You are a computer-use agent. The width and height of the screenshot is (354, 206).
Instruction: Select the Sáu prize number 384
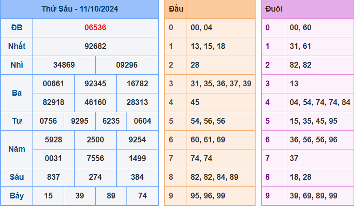(137, 177)
